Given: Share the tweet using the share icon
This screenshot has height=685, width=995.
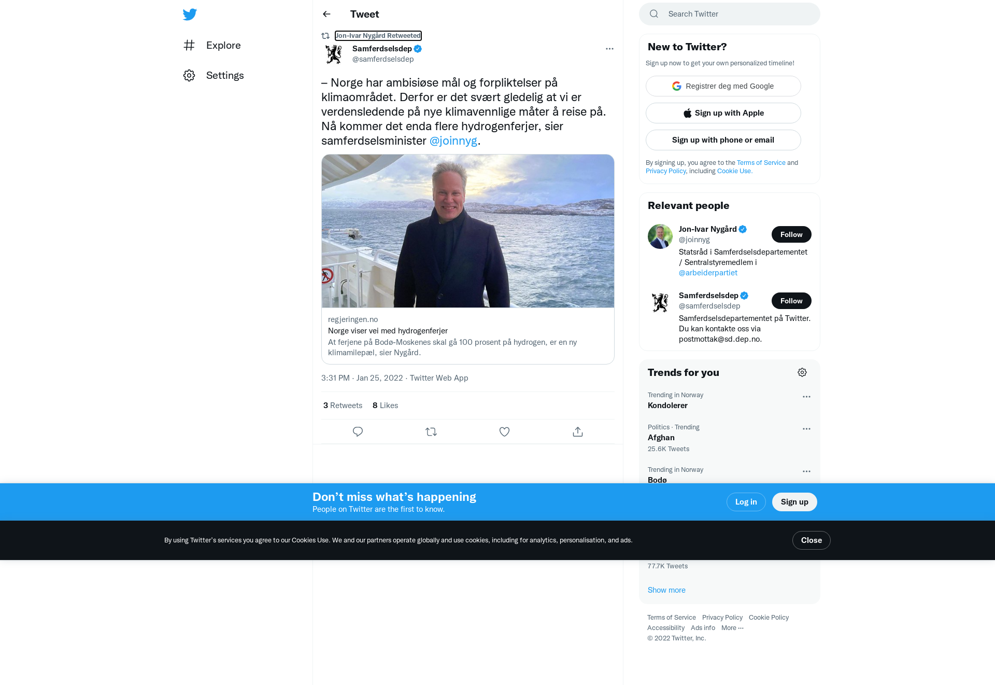Looking at the screenshot, I should 578,431.
